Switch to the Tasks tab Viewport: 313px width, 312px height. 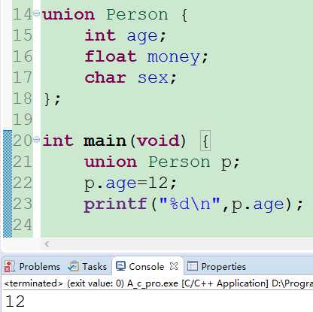tap(94, 266)
